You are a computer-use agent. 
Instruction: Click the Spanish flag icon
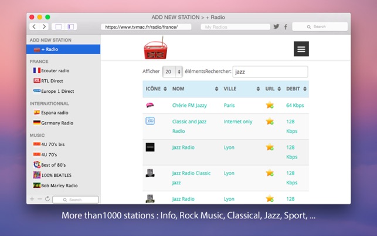click(x=37, y=112)
